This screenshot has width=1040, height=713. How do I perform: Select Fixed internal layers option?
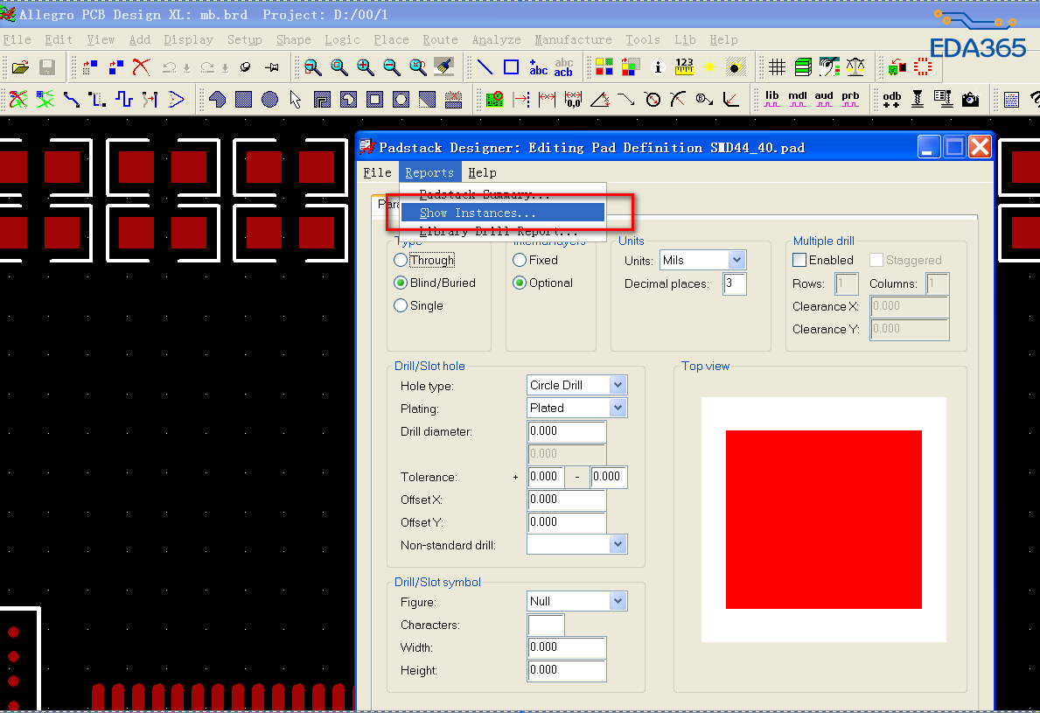click(x=520, y=260)
